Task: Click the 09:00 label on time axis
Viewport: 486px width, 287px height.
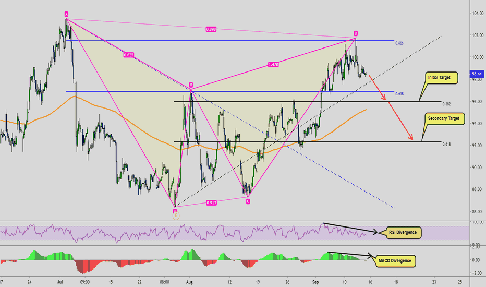Action: click(85, 282)
